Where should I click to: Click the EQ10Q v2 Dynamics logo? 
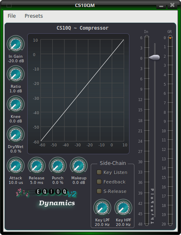tap(47, 197)
